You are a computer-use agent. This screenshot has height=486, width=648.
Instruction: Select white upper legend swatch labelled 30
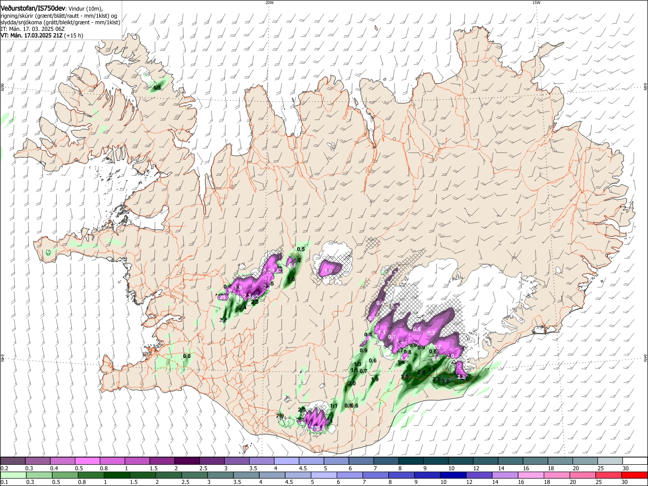[634, 461]
